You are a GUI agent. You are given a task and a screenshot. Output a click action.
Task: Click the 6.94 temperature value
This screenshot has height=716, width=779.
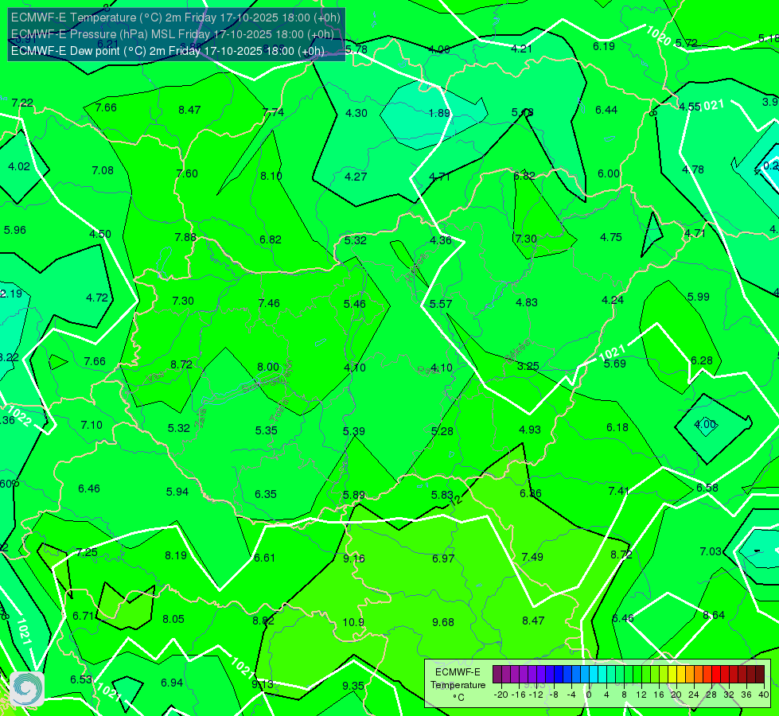[172, 683]
